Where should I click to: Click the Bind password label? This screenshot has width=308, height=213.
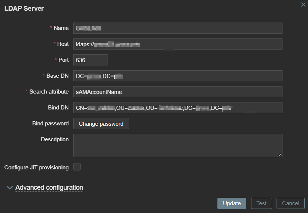pyautogui.click(x=50, y=124)
